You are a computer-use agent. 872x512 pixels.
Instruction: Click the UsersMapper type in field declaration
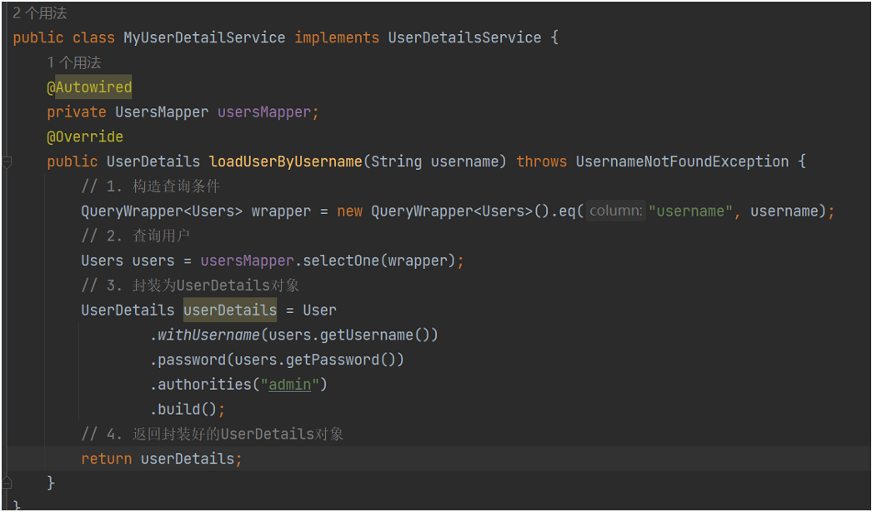[x=162, y=112]
